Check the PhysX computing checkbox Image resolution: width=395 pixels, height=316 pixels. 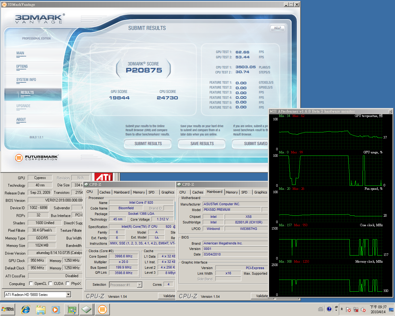(x=68, y=284)
